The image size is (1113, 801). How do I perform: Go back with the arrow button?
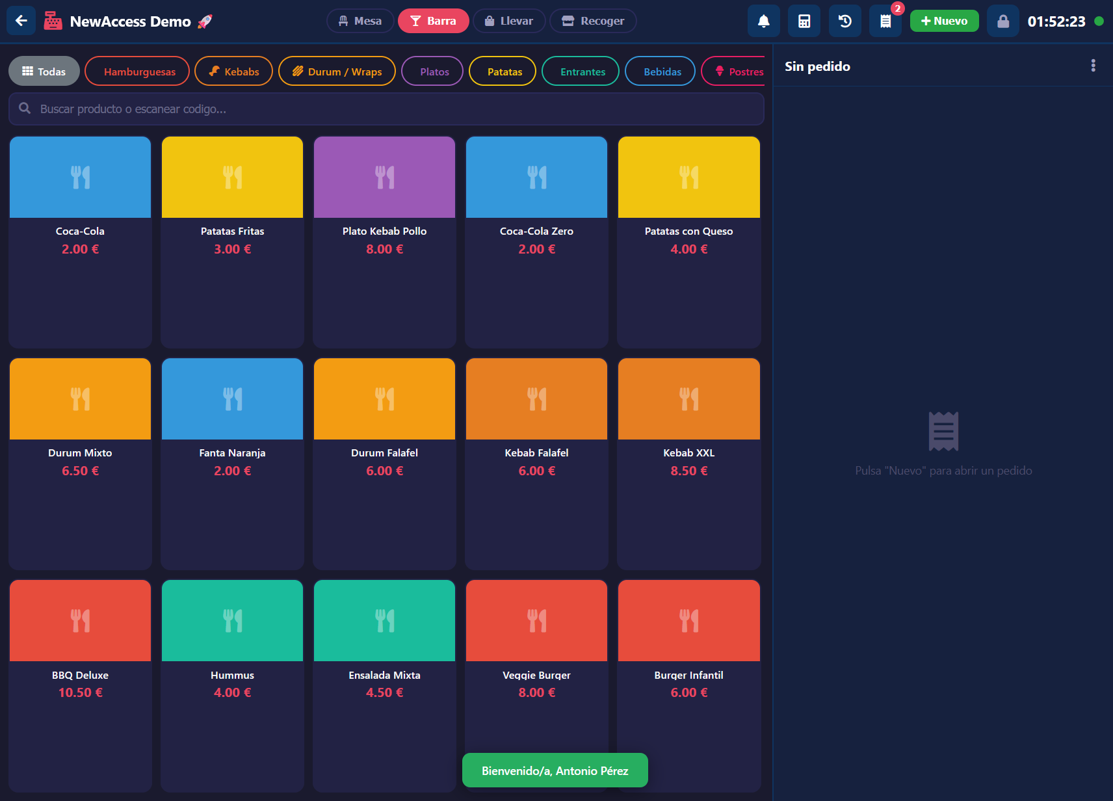tap(21, 21)
